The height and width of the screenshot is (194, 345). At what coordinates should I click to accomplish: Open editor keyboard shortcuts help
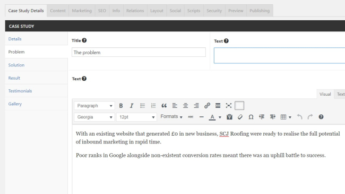tap(321, 117)
